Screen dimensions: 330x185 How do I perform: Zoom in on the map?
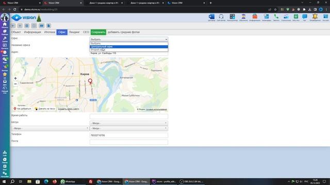click(15, 78)
